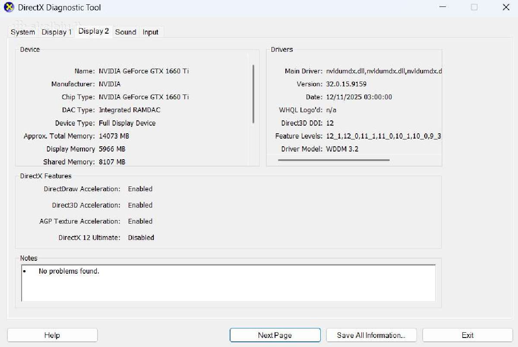The image size is (518, 347).
Task: Click the 'No problems found.' note
Action: point(69,271)
